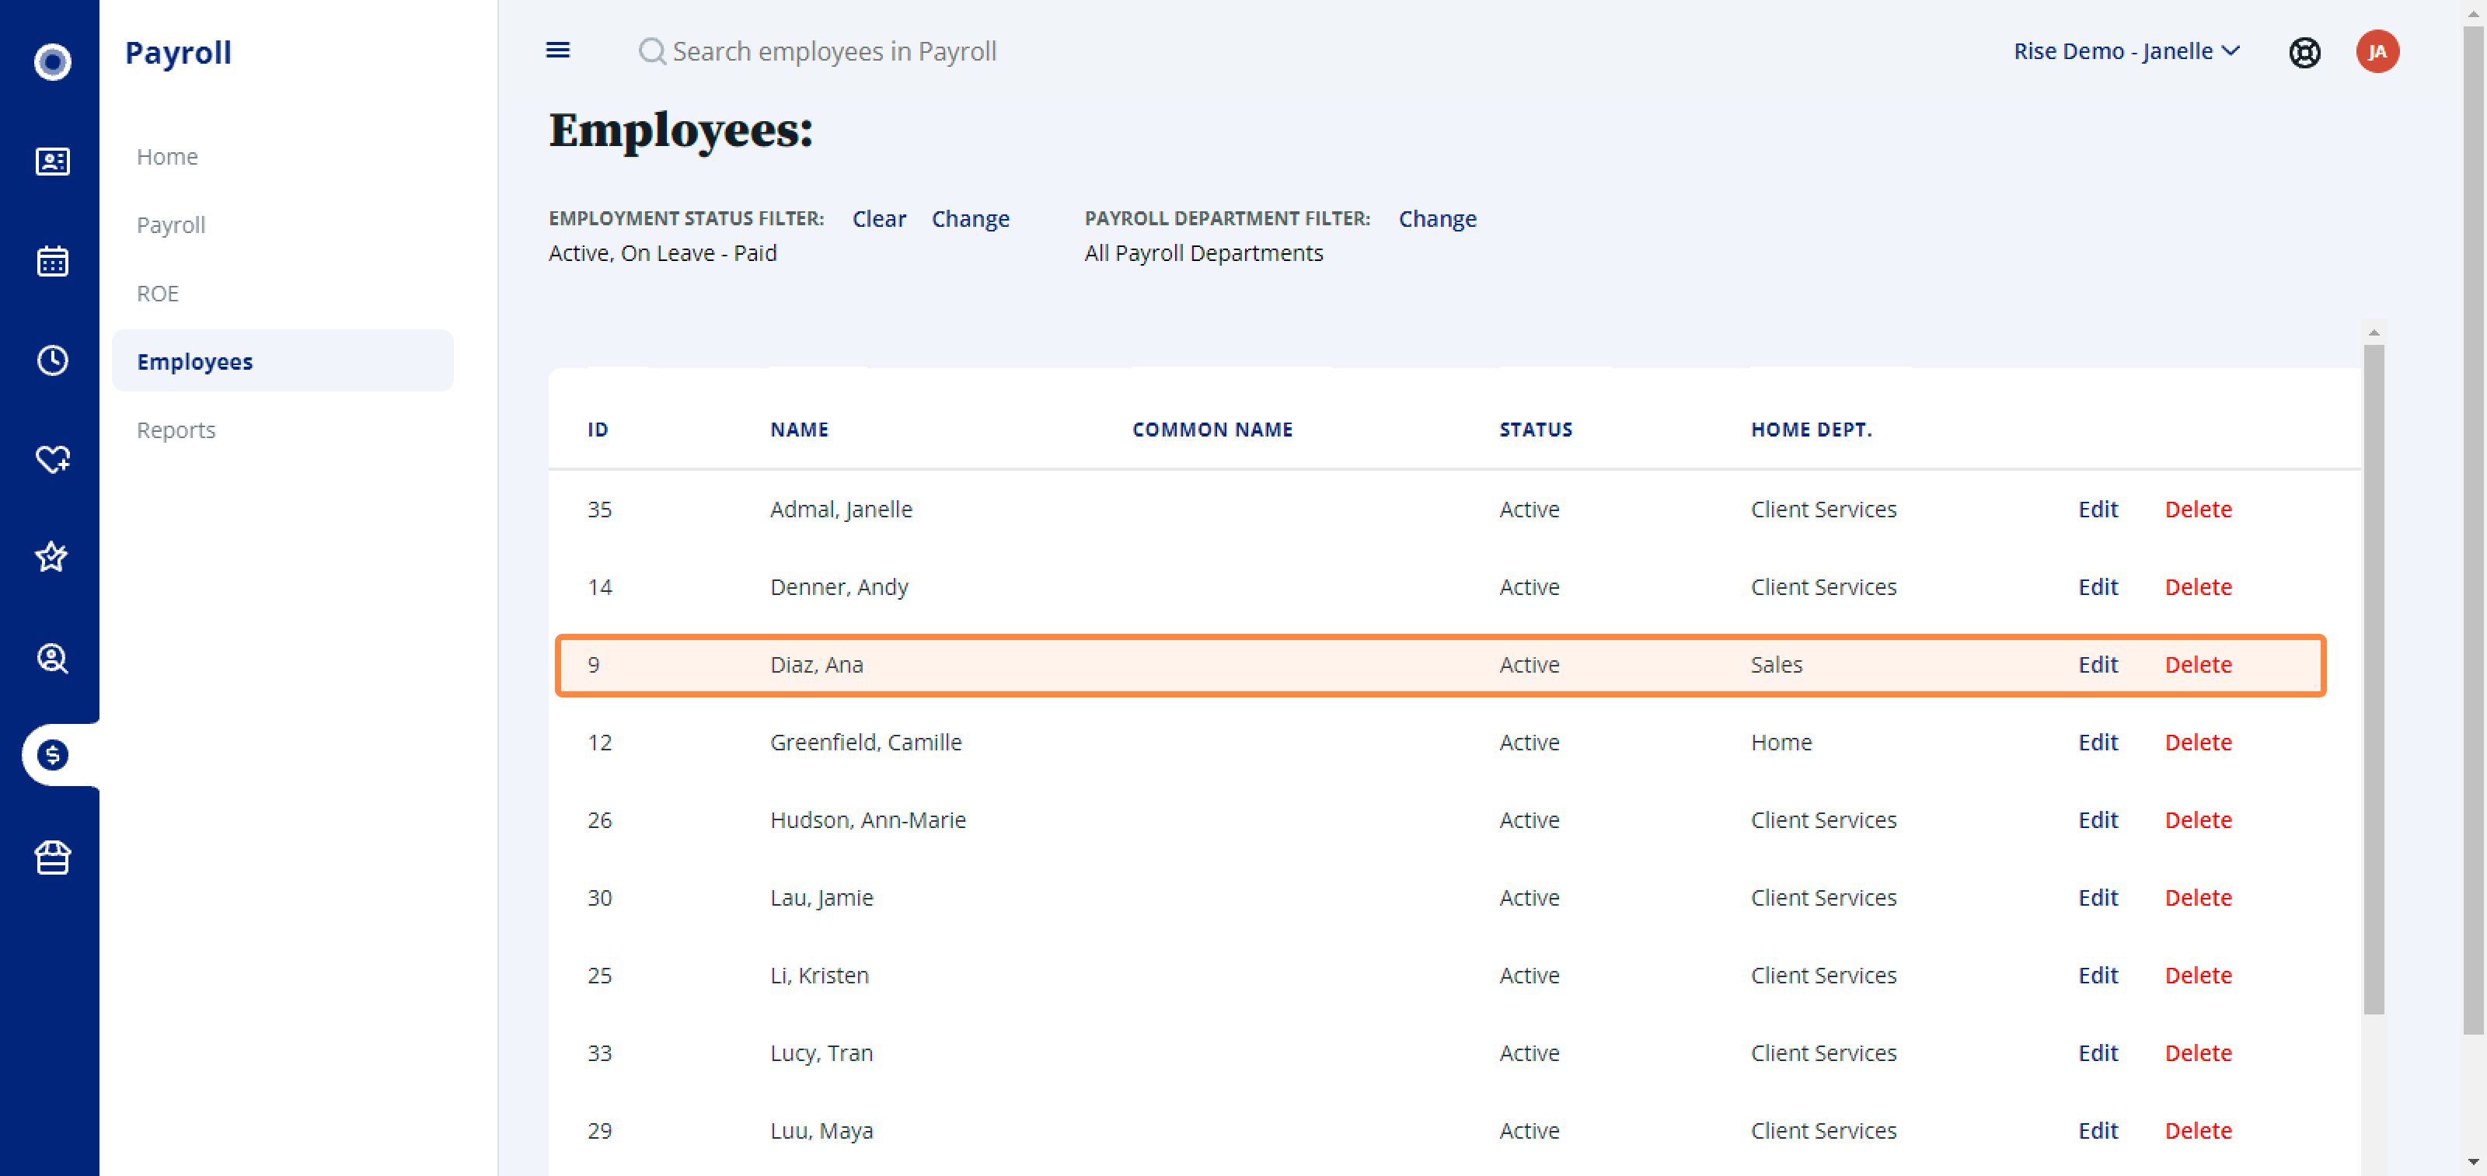The height and width of the screenshot is (1176, 2487).
Task: Edit employee Diaz, Ana
Action: coord(2098,665)
